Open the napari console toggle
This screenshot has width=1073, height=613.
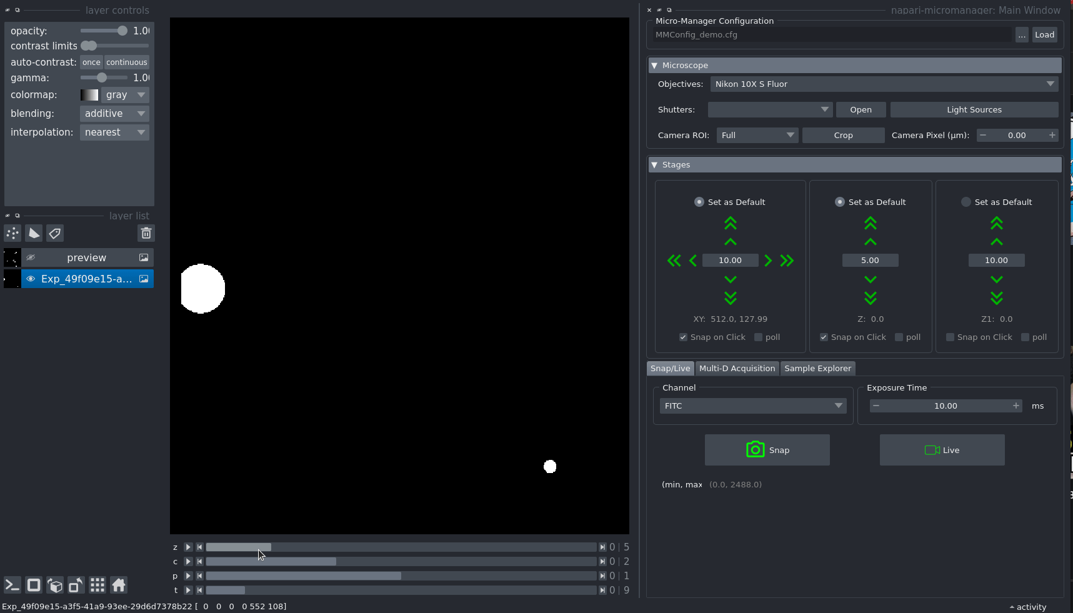point(12,585)
